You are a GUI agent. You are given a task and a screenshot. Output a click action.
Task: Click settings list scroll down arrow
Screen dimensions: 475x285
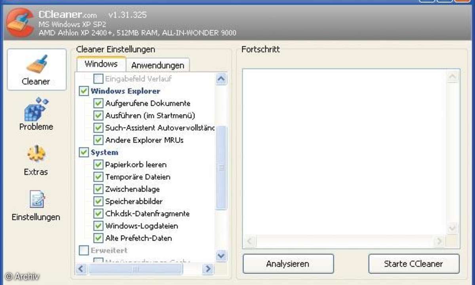click(221, 255)
